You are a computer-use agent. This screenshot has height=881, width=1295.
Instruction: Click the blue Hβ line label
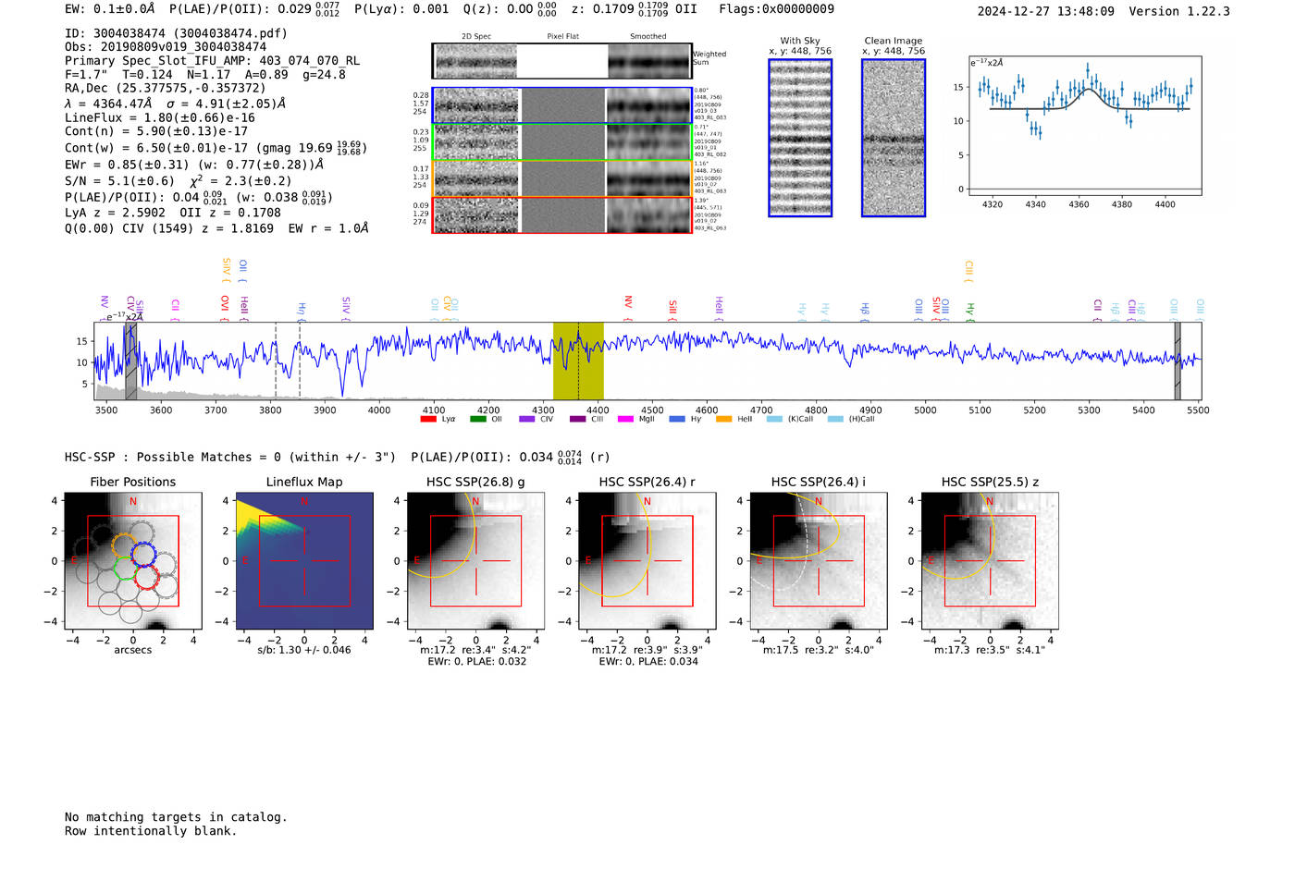click(865, 311)
